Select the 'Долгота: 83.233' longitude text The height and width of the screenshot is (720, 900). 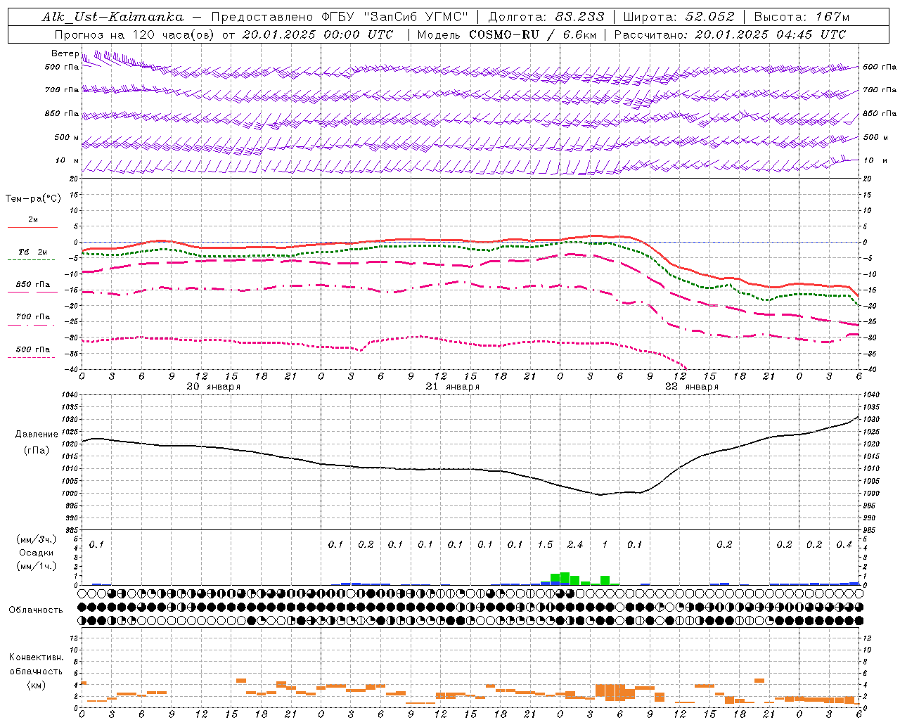[546, 17]
